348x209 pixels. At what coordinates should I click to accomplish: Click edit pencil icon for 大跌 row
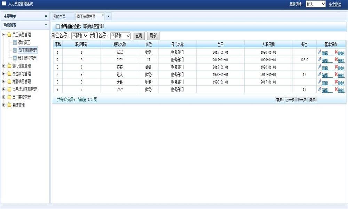pyautogui.click(x=319, y=82)
